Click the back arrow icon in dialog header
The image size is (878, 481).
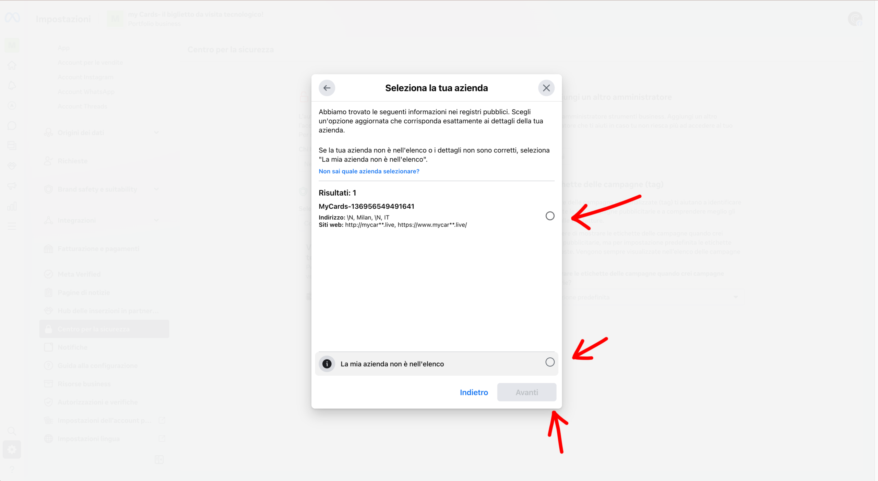pos(327,88)
